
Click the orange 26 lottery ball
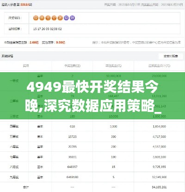pos(60,18)
